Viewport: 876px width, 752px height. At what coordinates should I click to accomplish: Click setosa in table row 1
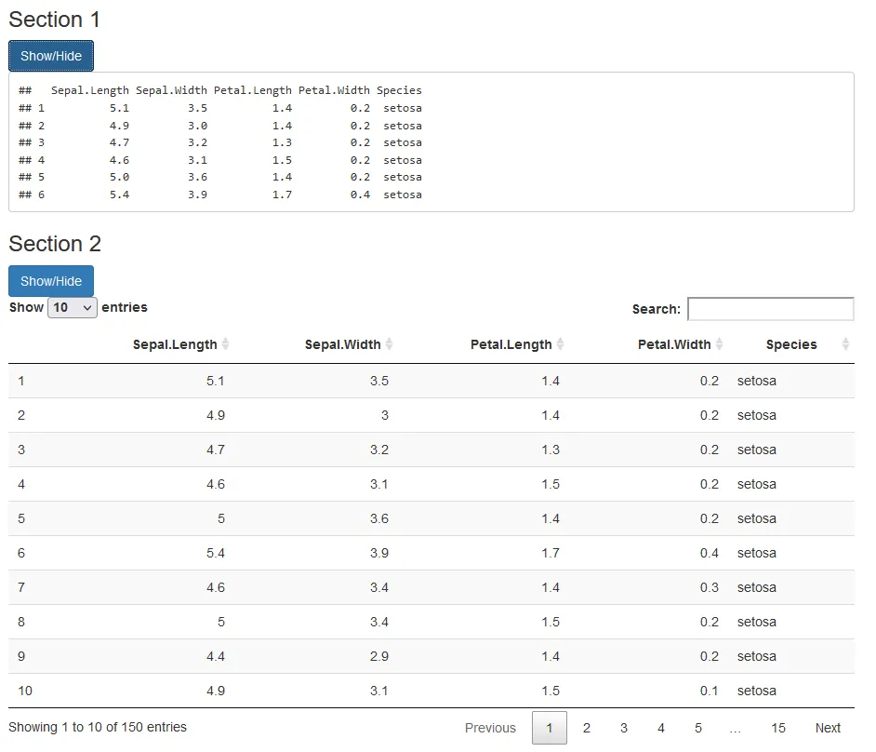click(756, 381)
